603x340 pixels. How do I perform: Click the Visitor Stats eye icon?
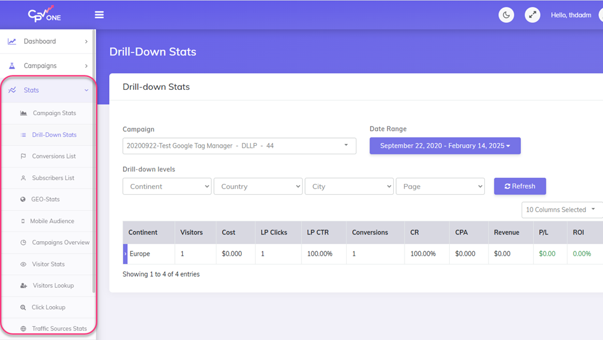(x=23, y=265)
